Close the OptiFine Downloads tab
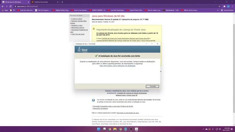The height and width of the screenshot is (132, 235). 58,2
